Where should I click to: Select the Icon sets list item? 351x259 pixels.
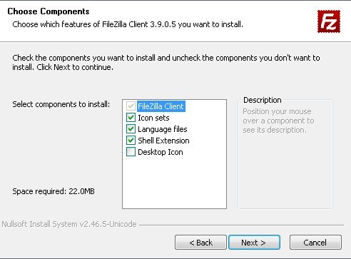153,118
